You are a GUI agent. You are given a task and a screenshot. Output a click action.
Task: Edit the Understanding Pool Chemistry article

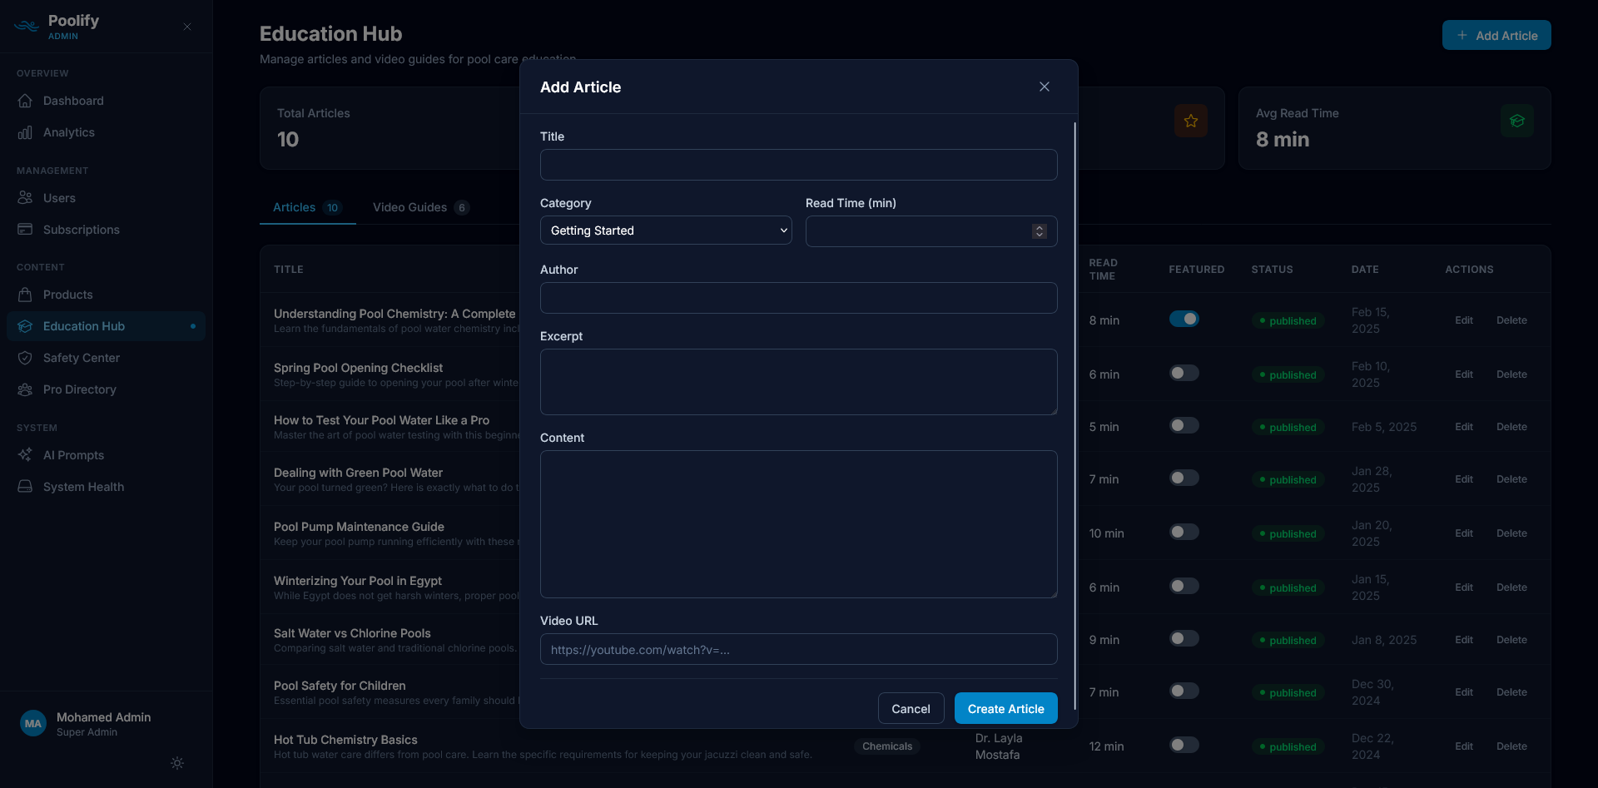pos(1464,320)
